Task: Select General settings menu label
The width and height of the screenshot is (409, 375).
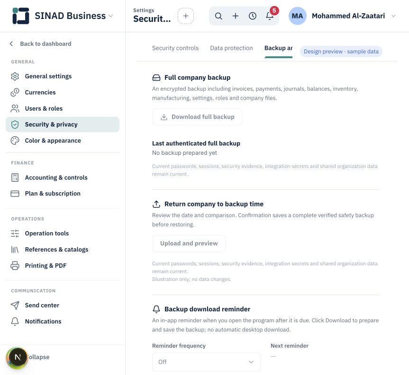Action: click(x=48, y=76)
